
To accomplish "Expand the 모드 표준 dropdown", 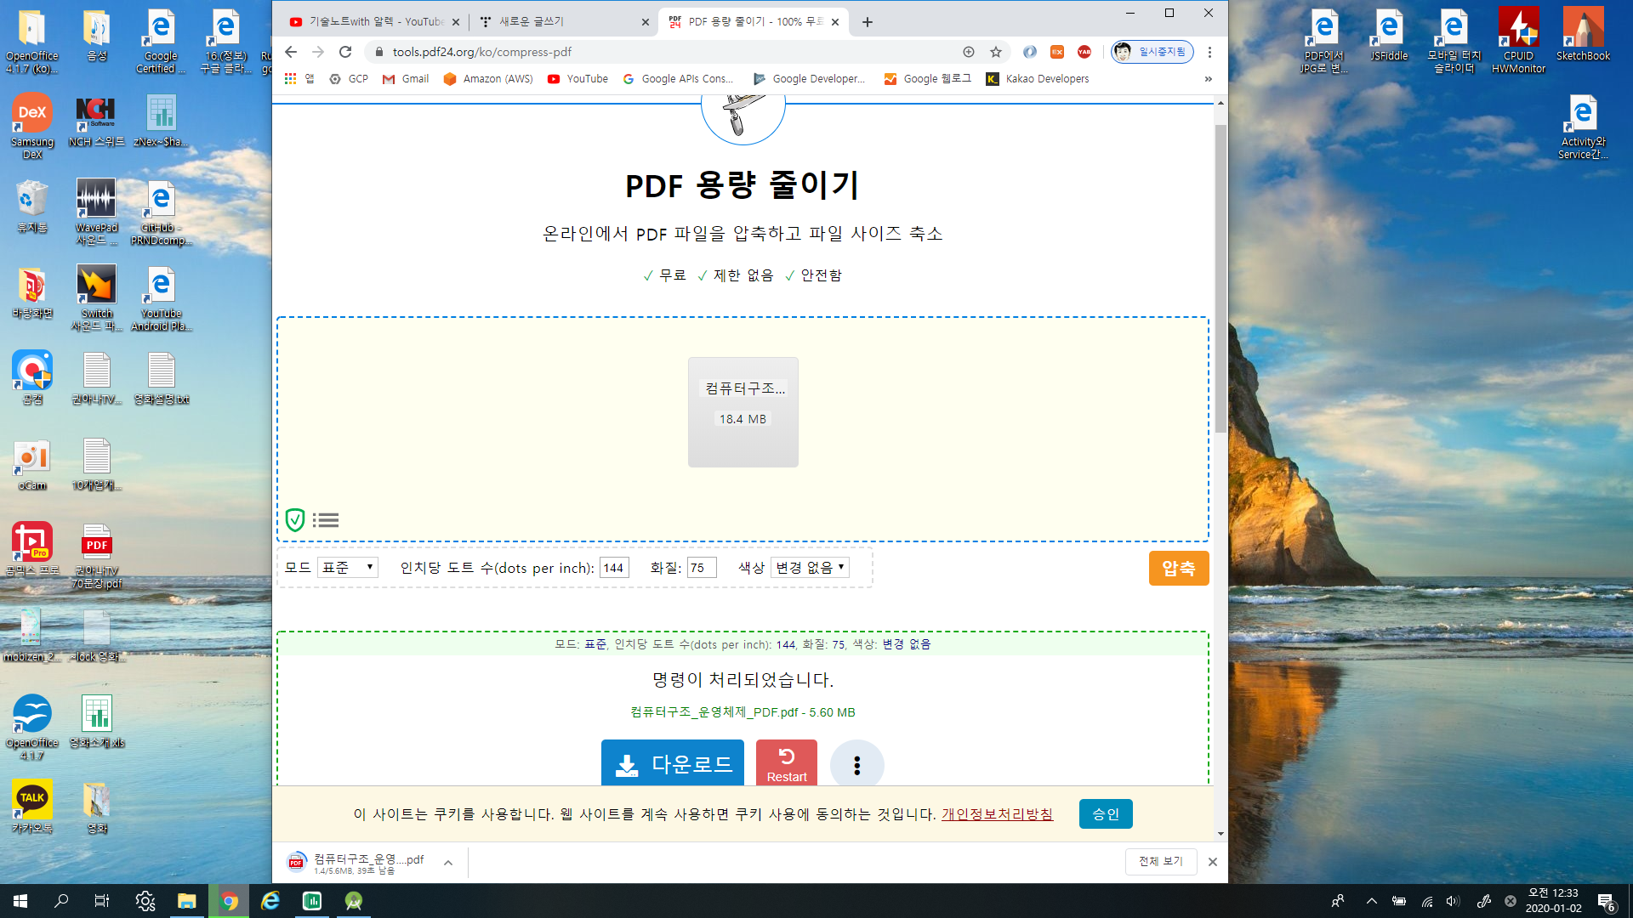I will click(347, 568).
